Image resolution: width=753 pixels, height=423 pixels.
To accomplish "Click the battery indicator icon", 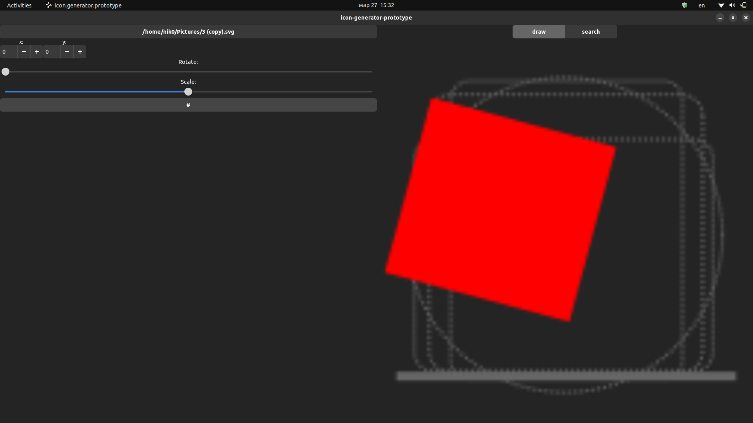I will click(744, 5).
